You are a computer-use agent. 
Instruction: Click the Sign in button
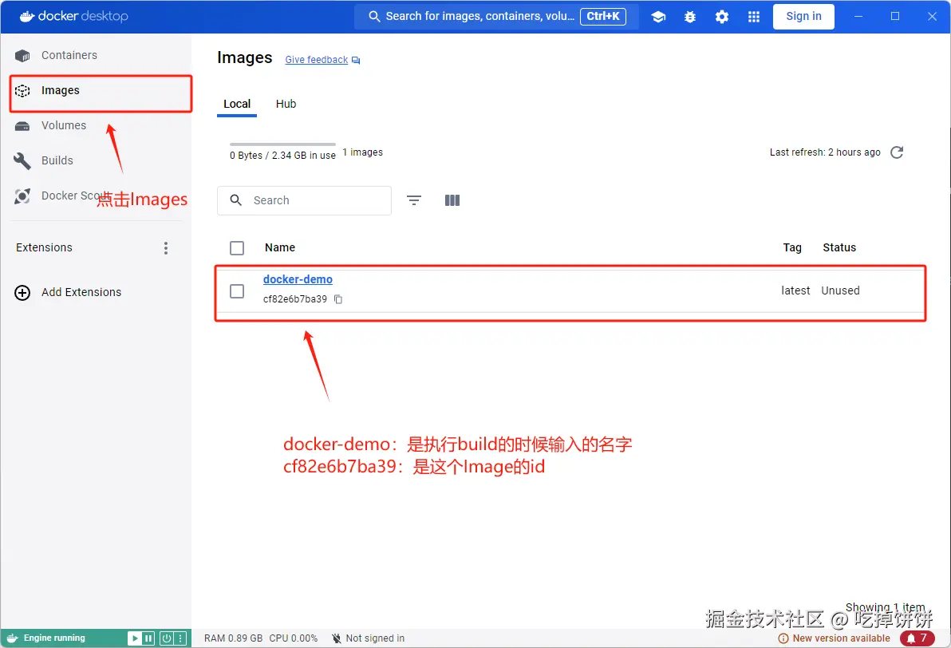click(803, 17)
